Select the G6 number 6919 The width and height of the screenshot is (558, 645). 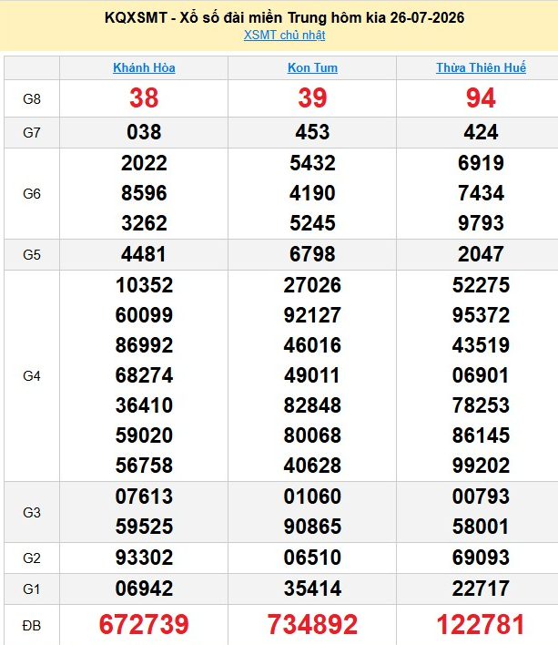click(481, 163)
